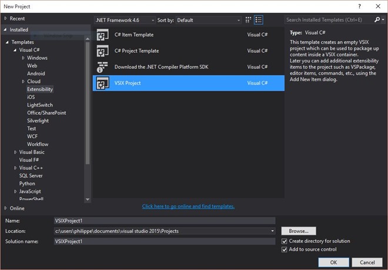Click the VSIX Project template icon
Viewport: 388px width, 270px height.
tap(102, 83)
